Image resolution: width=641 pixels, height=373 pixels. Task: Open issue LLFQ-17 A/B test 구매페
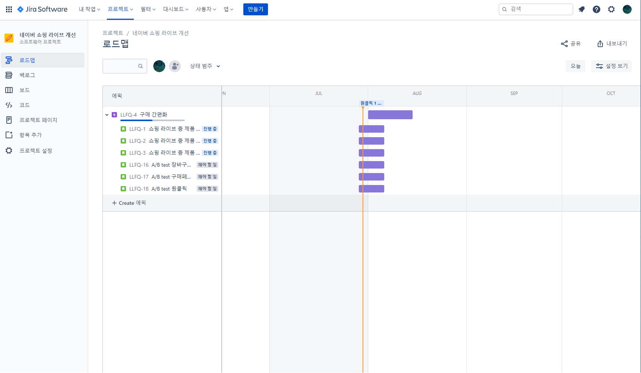tap(160, 177)
